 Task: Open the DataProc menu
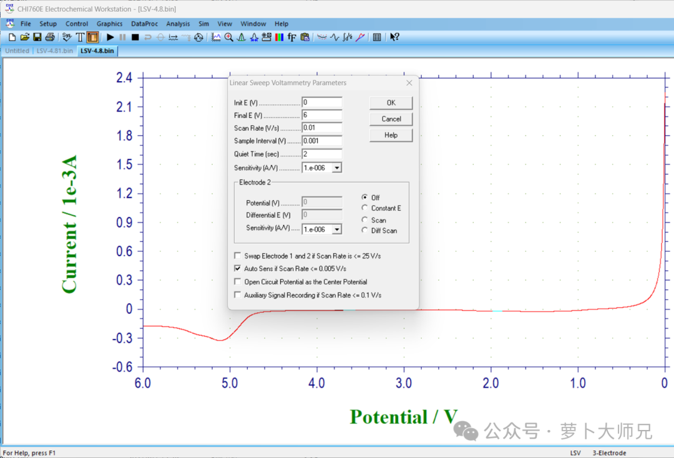144,24
